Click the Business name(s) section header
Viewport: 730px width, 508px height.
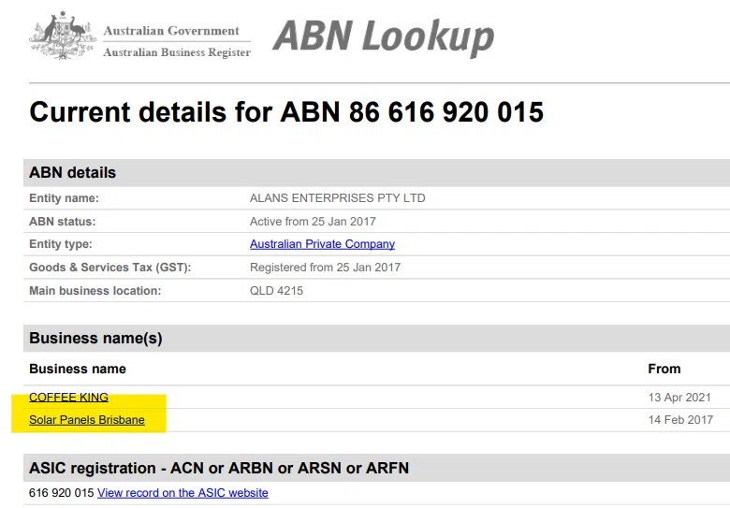[x=376, y=339]
